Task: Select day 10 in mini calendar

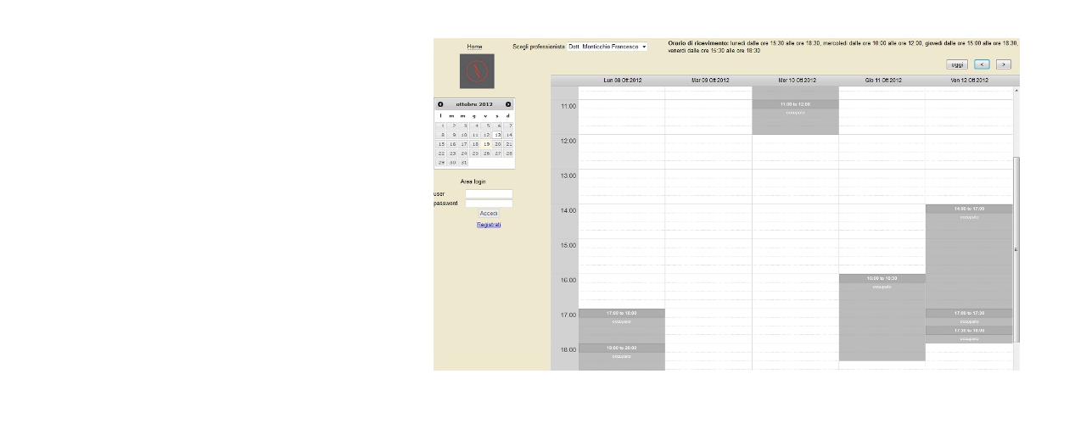Action: pos(464,135)
